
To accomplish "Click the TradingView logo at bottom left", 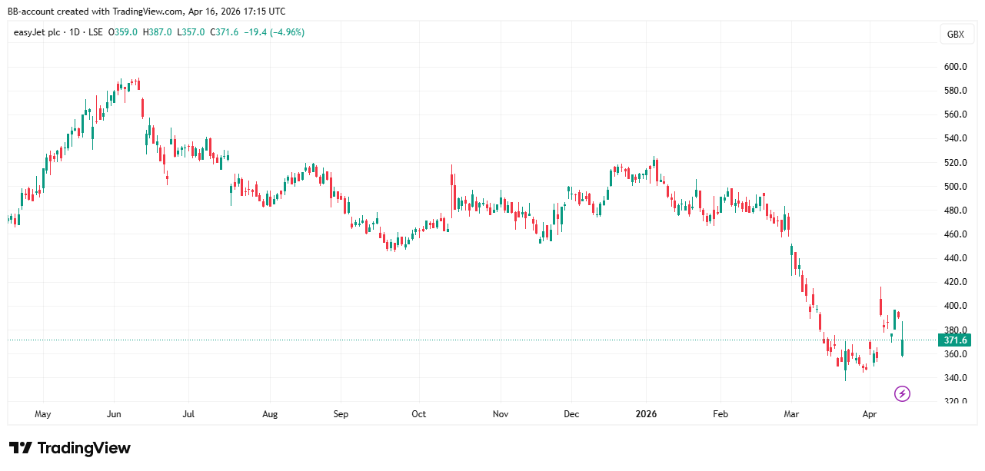I will [70, 448].
